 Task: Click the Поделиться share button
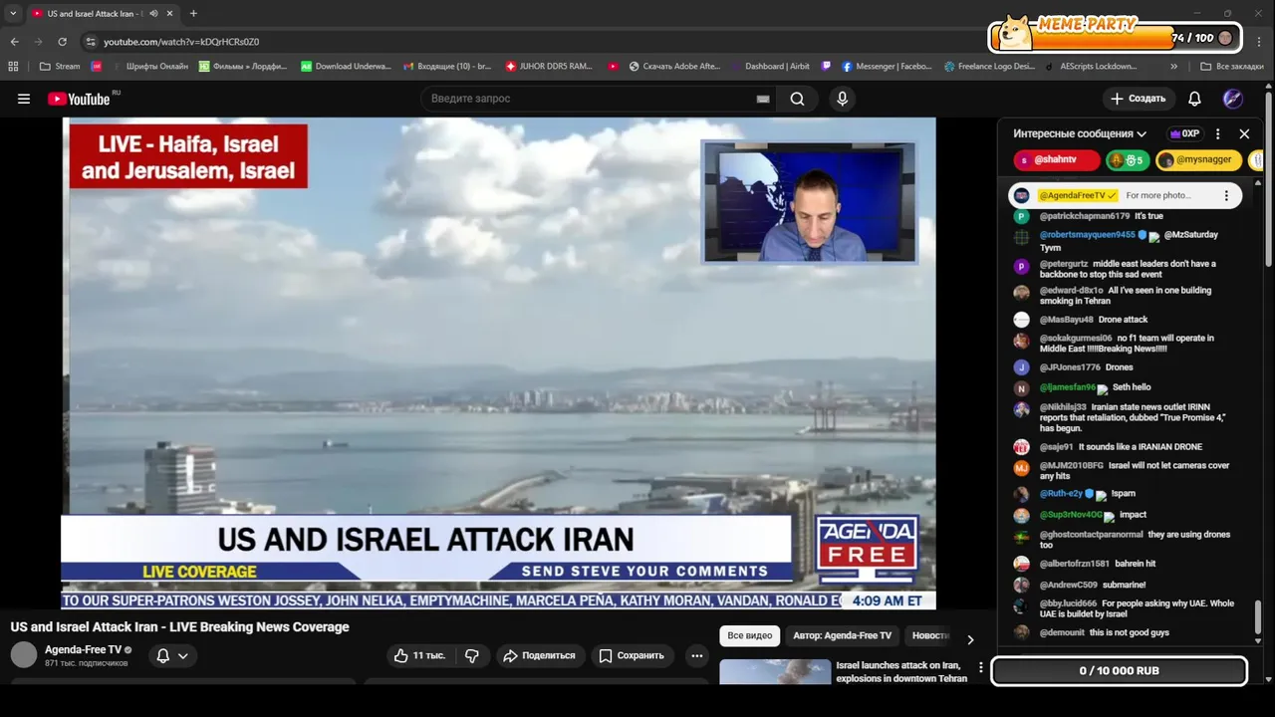tap(539, 655)
